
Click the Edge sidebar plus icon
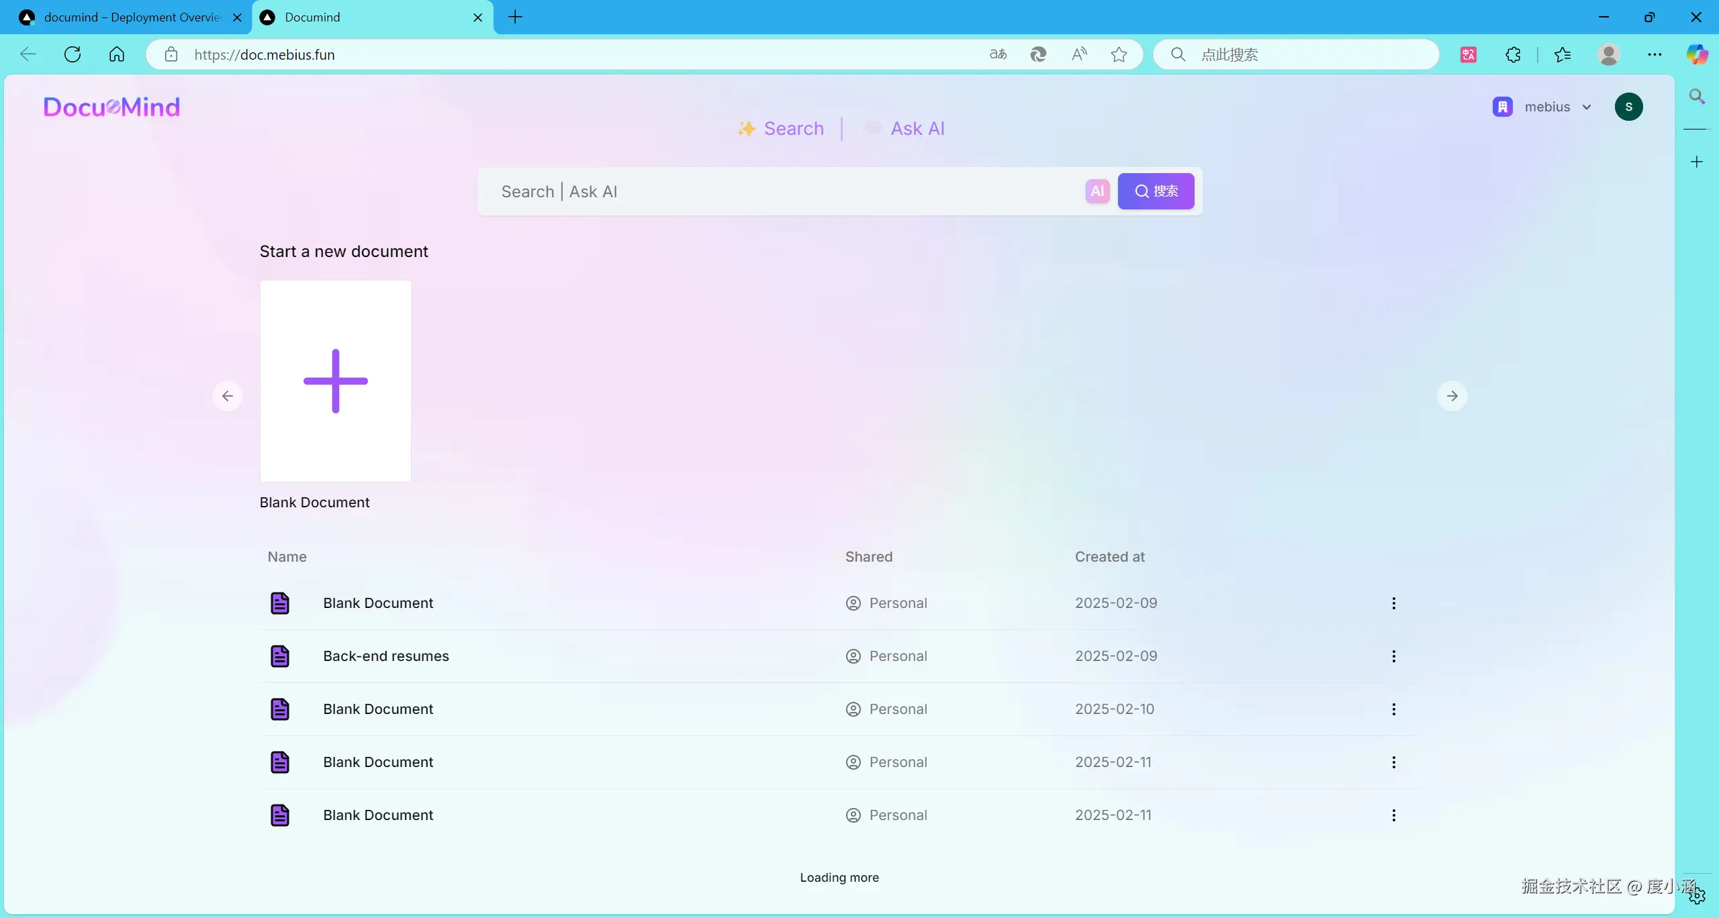tap(1697, 162)
